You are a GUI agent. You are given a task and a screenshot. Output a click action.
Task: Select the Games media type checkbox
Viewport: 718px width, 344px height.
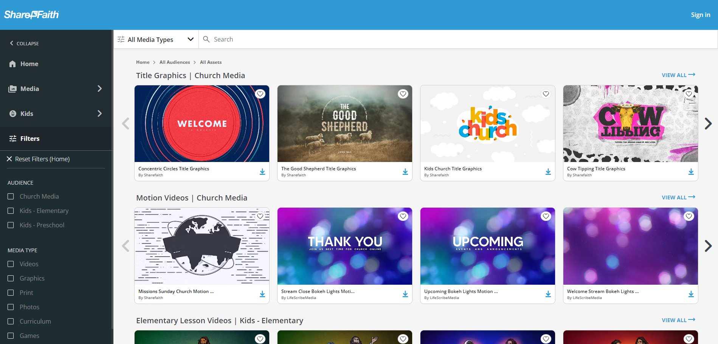[11, 336]
